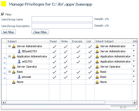Click the Server Administrator role icon in Subject column
Viewport: 139px width, 111px height.
click(x=14, y=46)
